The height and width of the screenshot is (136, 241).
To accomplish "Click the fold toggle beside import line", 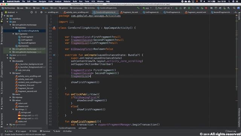I will (58, 22).
